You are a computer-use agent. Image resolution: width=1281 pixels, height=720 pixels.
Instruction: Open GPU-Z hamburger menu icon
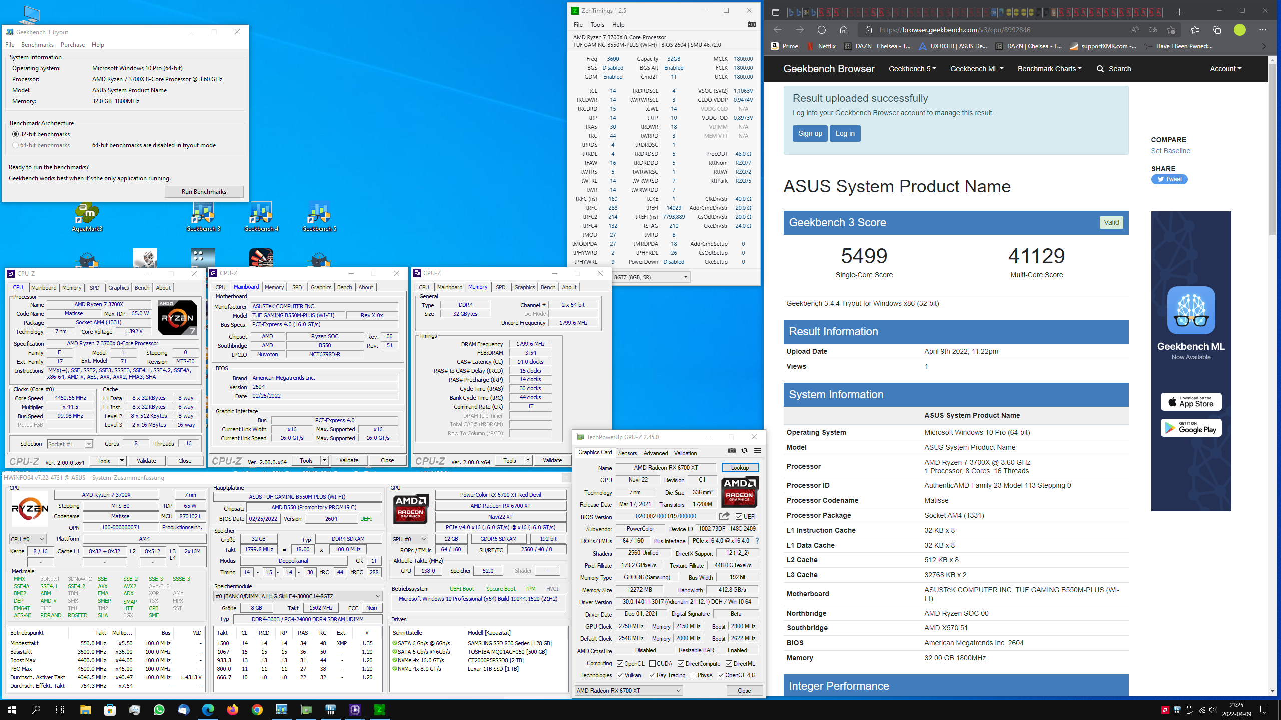tap(757, 450)
